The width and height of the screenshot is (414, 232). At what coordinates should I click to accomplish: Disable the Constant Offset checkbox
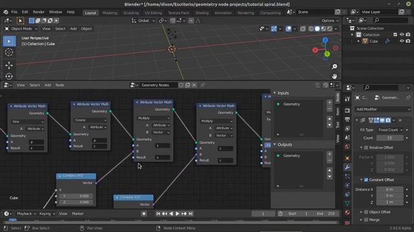tap(366, 180)
